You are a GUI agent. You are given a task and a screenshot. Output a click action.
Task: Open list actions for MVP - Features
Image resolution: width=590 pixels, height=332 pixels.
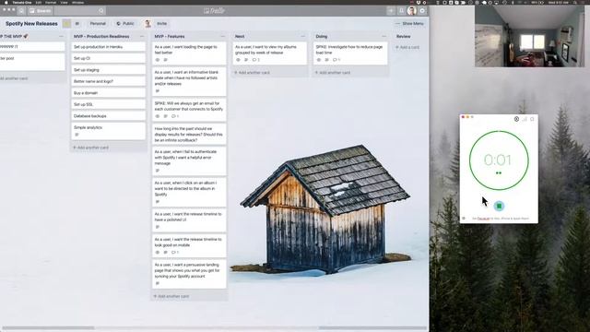tap(223, 37)
